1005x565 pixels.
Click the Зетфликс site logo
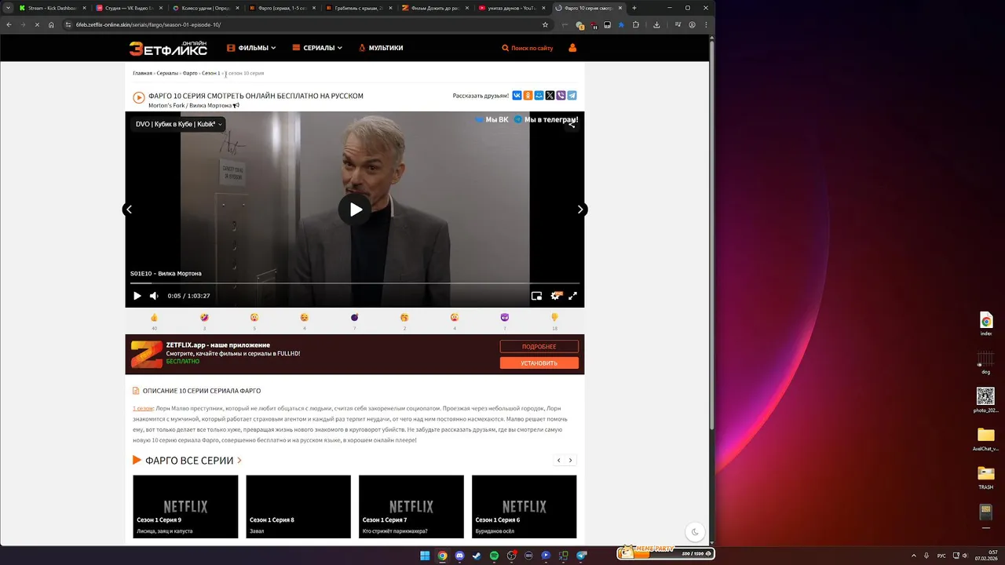coord(168,48)
